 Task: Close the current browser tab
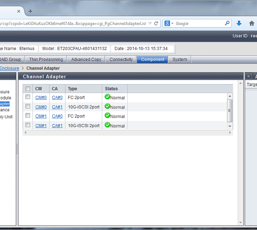(19, 11)
